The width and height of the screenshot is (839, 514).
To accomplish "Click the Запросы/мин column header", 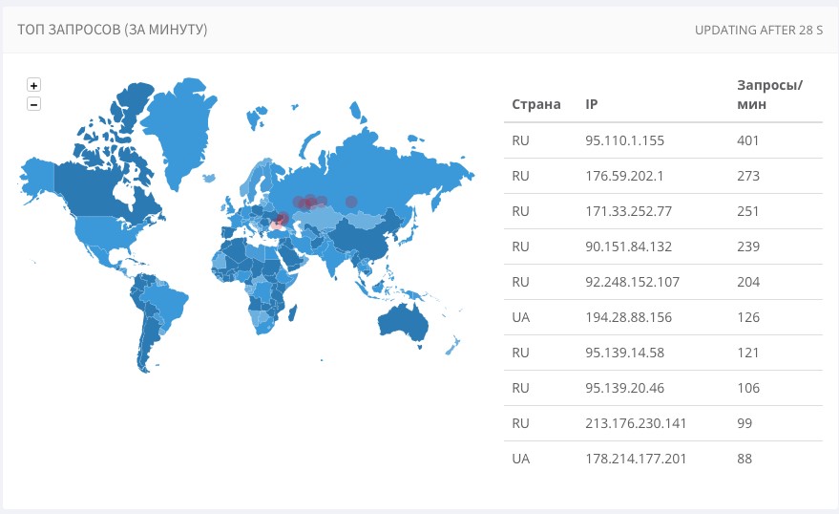I will coord(769,95).
